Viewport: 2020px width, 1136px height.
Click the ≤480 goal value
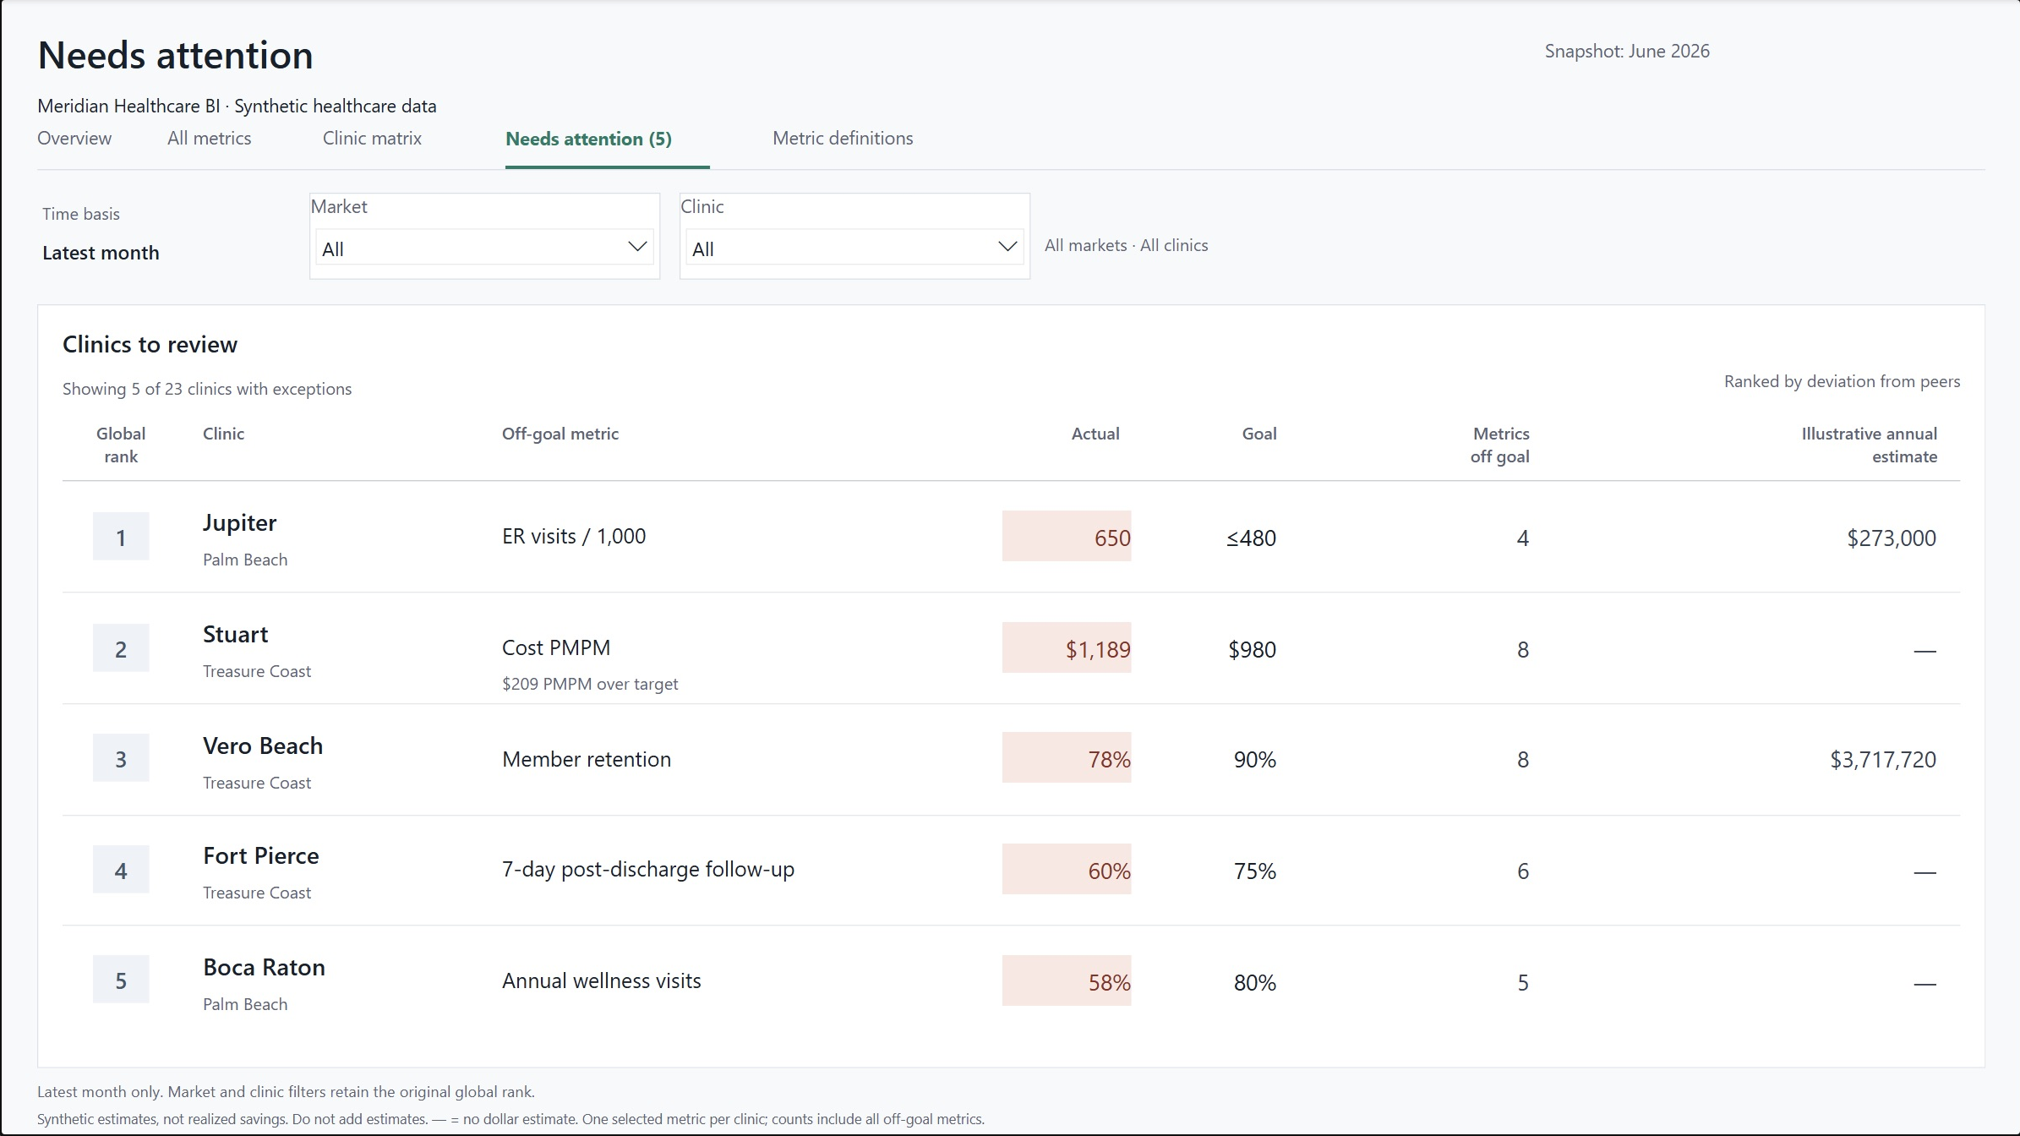point(1252,538)
